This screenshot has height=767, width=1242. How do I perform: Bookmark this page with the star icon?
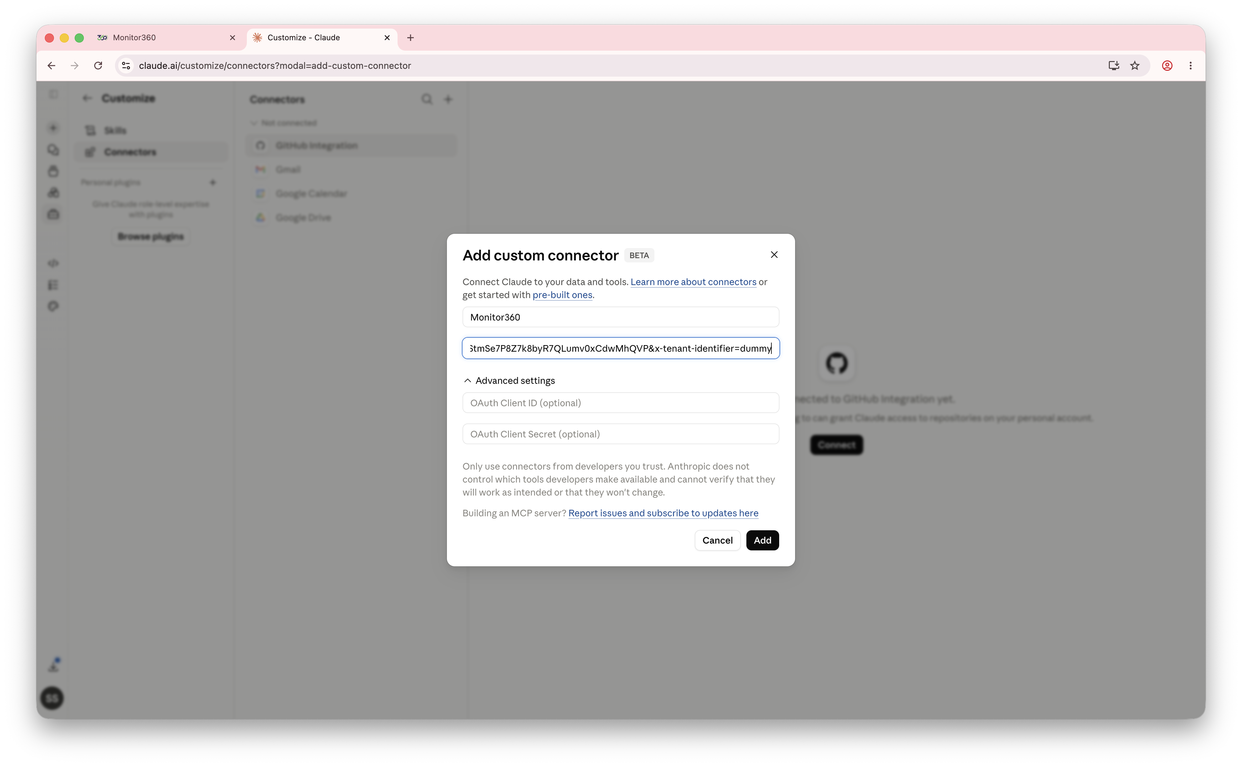click(x=1135, y=66)
